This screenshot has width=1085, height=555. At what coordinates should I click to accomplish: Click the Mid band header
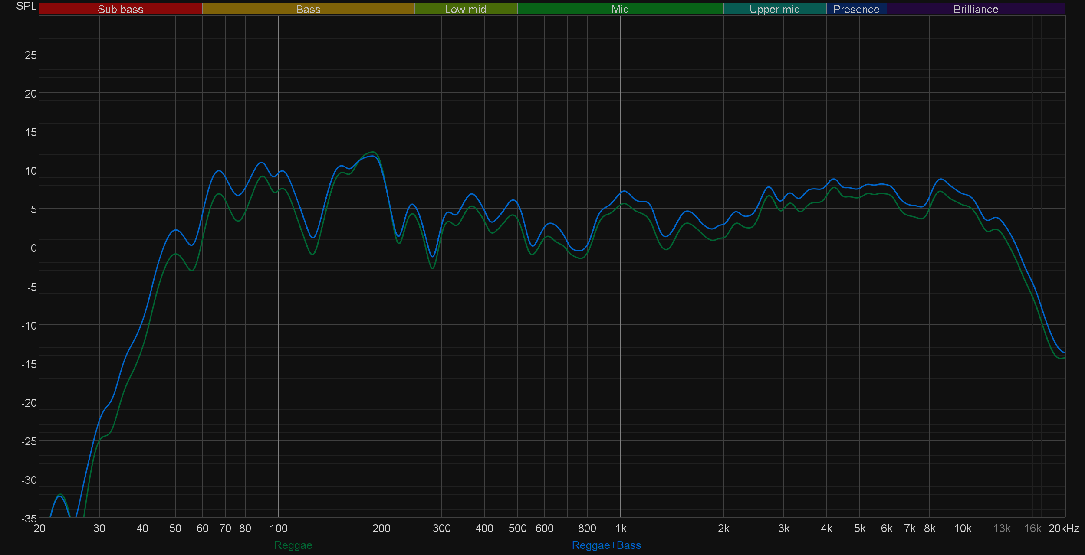tap(620, 9)
